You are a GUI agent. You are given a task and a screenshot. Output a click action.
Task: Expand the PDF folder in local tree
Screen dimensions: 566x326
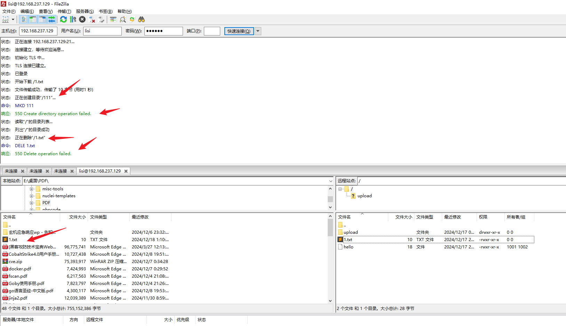(x=32, y=203)
